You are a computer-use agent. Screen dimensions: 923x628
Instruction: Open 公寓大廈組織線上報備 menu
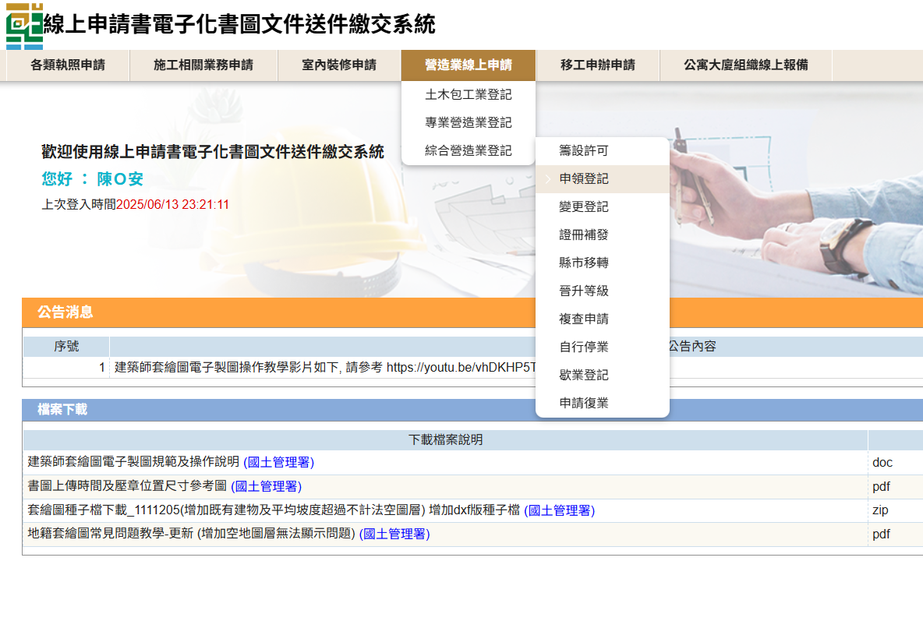click(745, 65)
